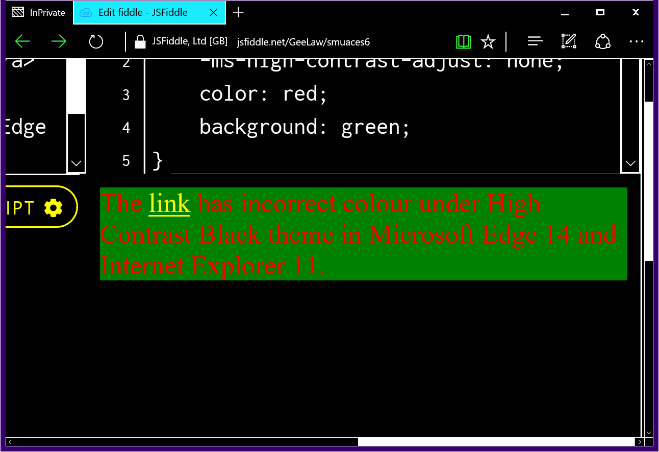
Task: Refresh the page with the reload icon
Action: (x=96, y=41)
